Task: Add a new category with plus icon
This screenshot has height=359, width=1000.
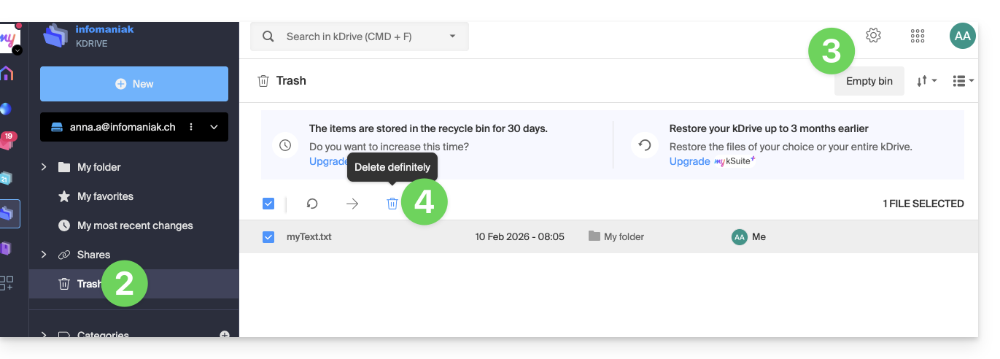Action: pyautogui.click(x=225, y=334)
